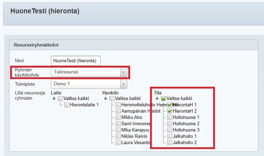Screen dimensions: 264x156
Task: Toggle Valitse kaikki under Laite
Action: tap(60, 99)
